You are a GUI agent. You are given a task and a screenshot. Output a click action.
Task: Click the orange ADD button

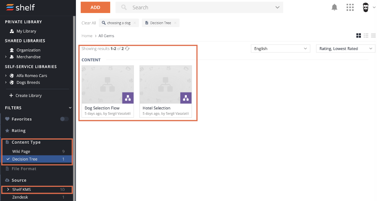[x=95, y=7]
